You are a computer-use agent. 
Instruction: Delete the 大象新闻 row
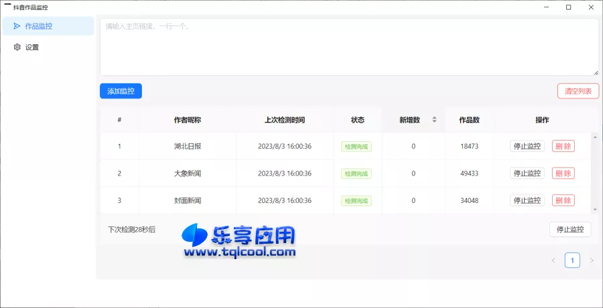[563, 173]
